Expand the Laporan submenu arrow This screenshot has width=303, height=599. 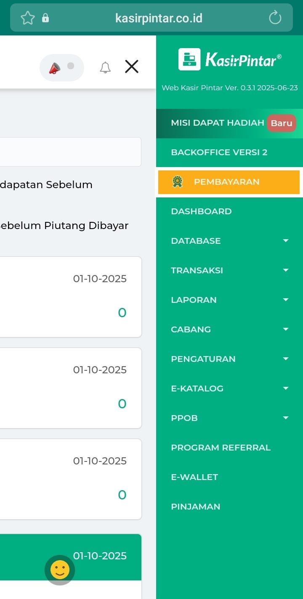point(286,300)
